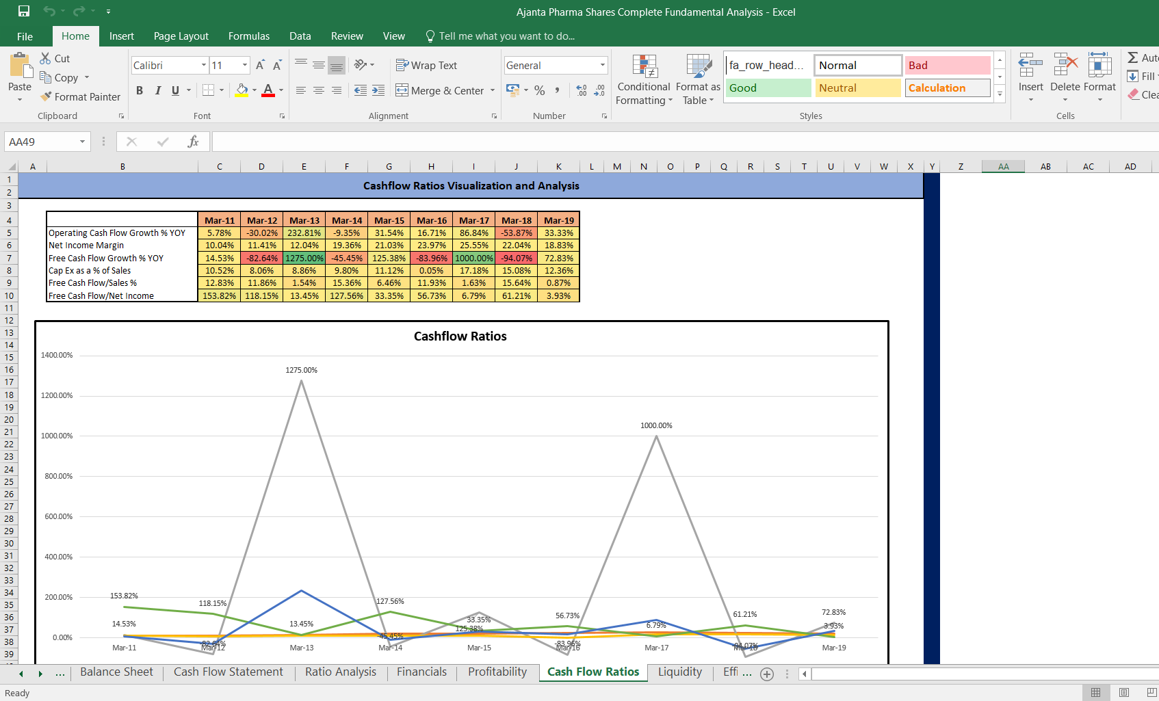Open the Insert ribbon tab

(x=122, y=36)
